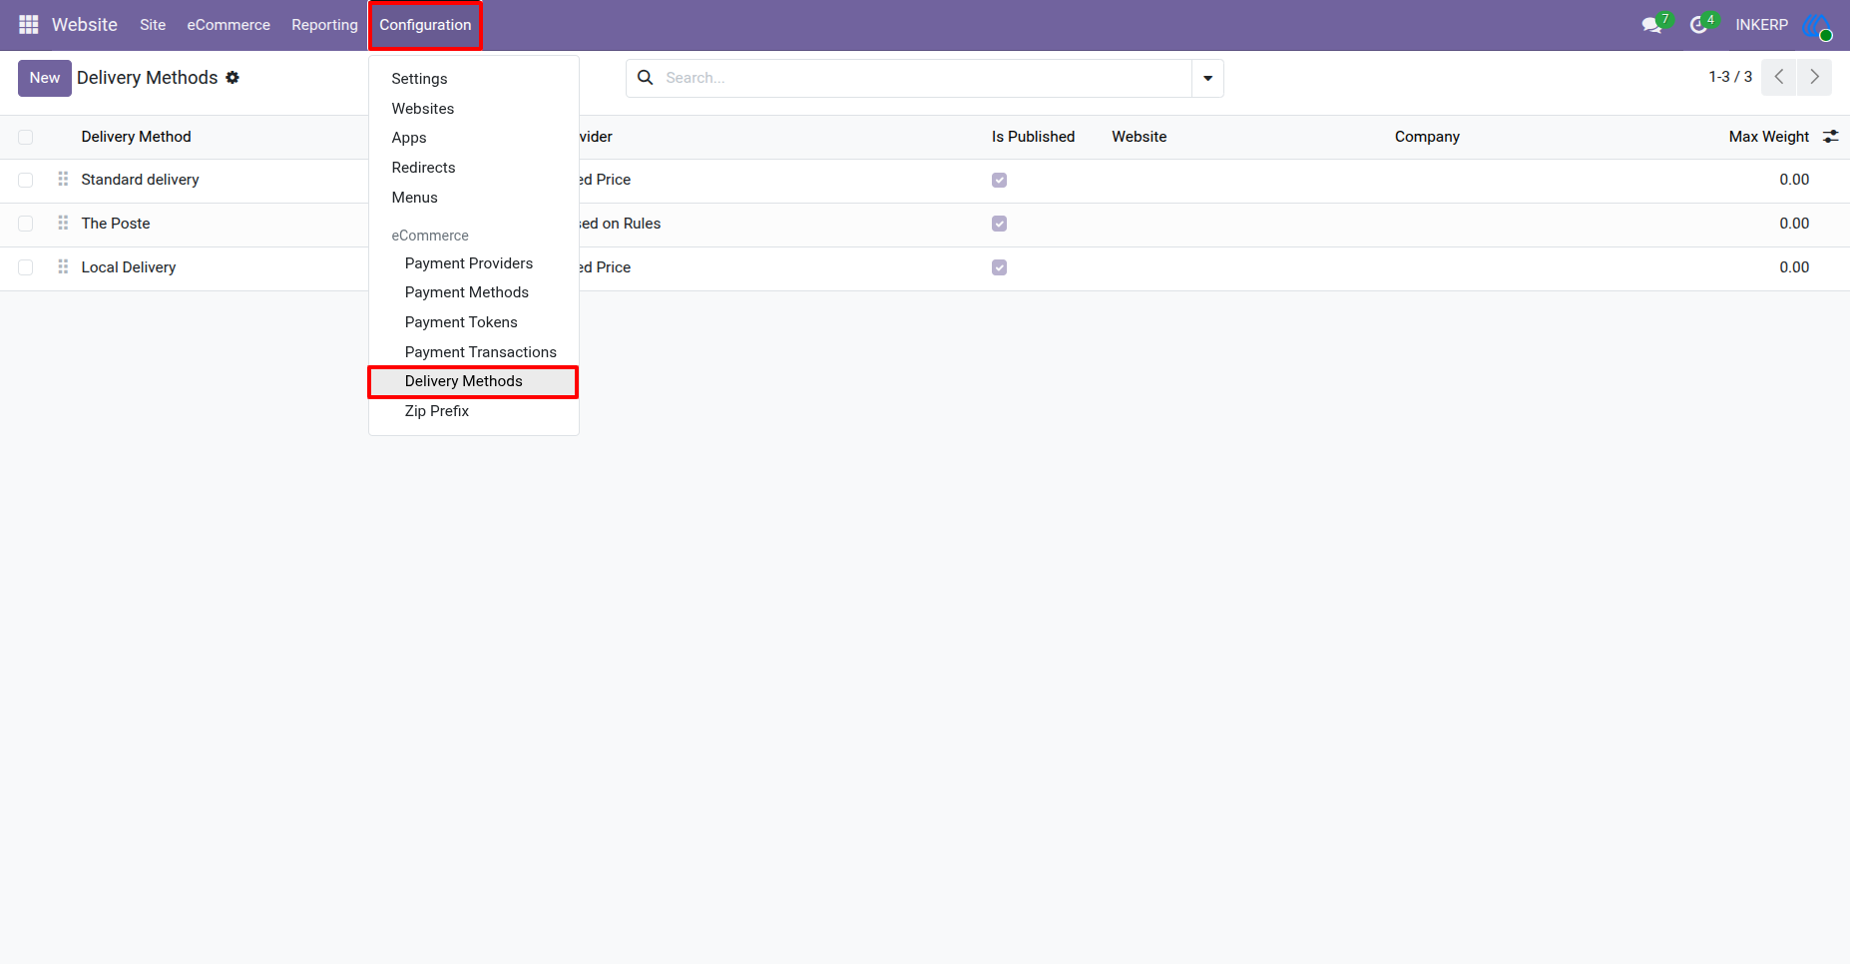Viewport: 1850px width, 964px height.
Task: Select the Local Delivery row checkbox
Action: click(x=26, y=268)
